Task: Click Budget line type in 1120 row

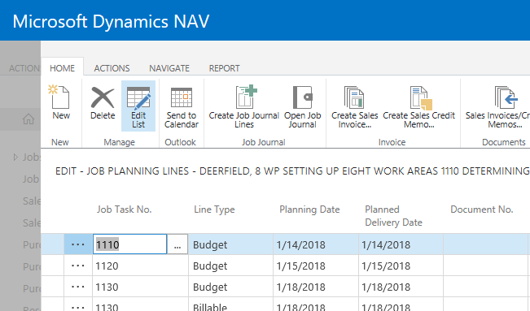Action: [230, 266]
